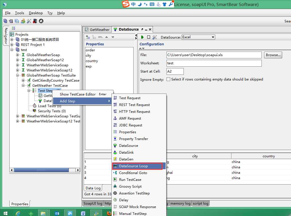
Task: Click the Browse... button
Action: tap(273, 55)
